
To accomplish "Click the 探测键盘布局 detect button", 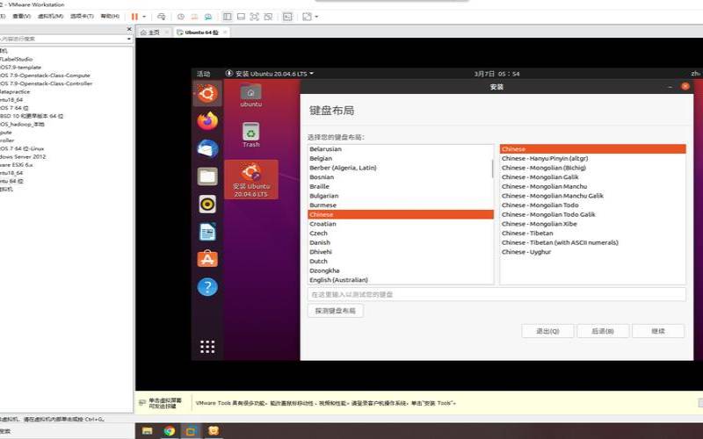I will (336, 311).
